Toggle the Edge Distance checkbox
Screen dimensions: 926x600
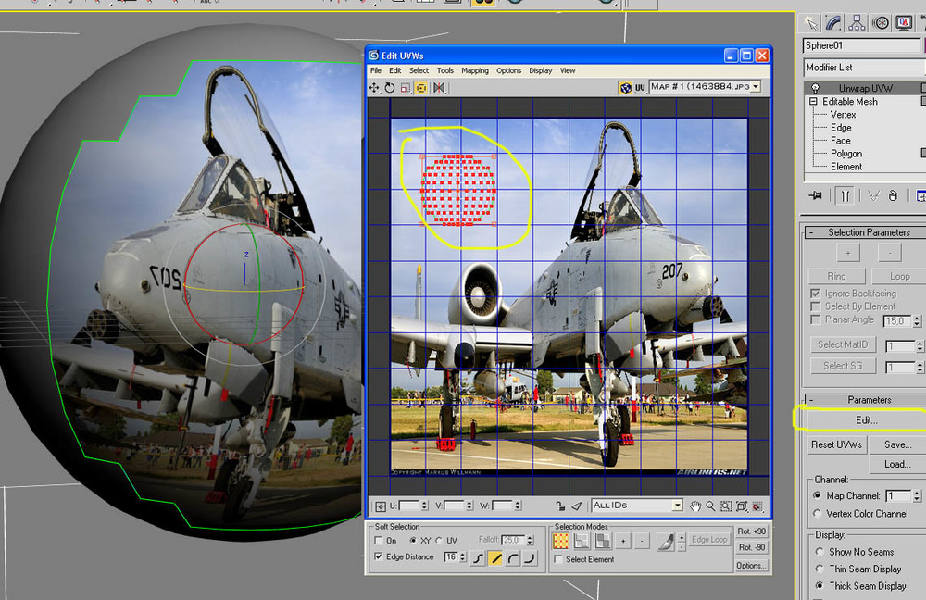point(379,556)
